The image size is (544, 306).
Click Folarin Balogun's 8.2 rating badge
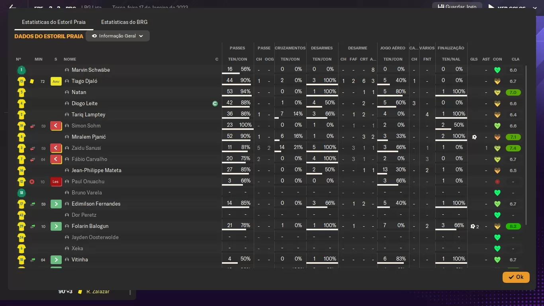[513, 226]
